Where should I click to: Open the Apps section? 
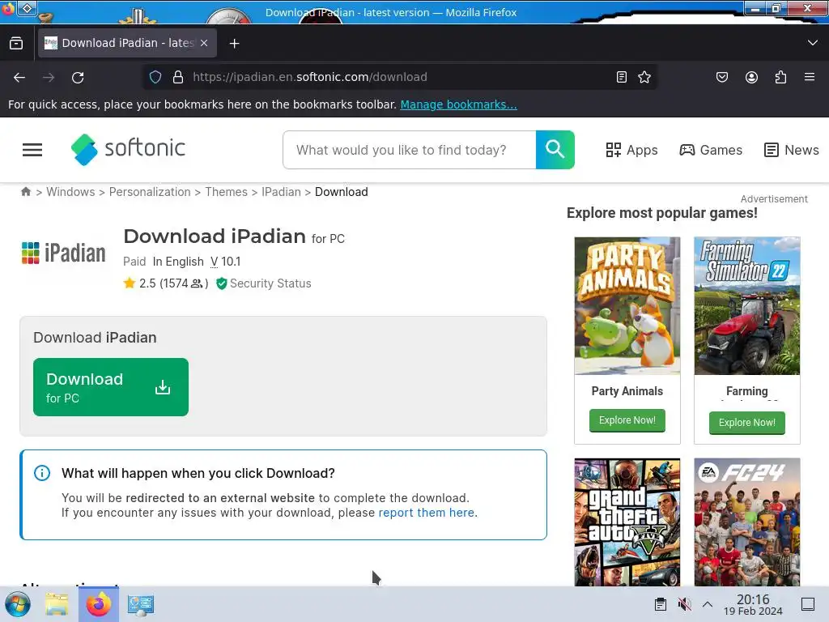coord(631,150)
